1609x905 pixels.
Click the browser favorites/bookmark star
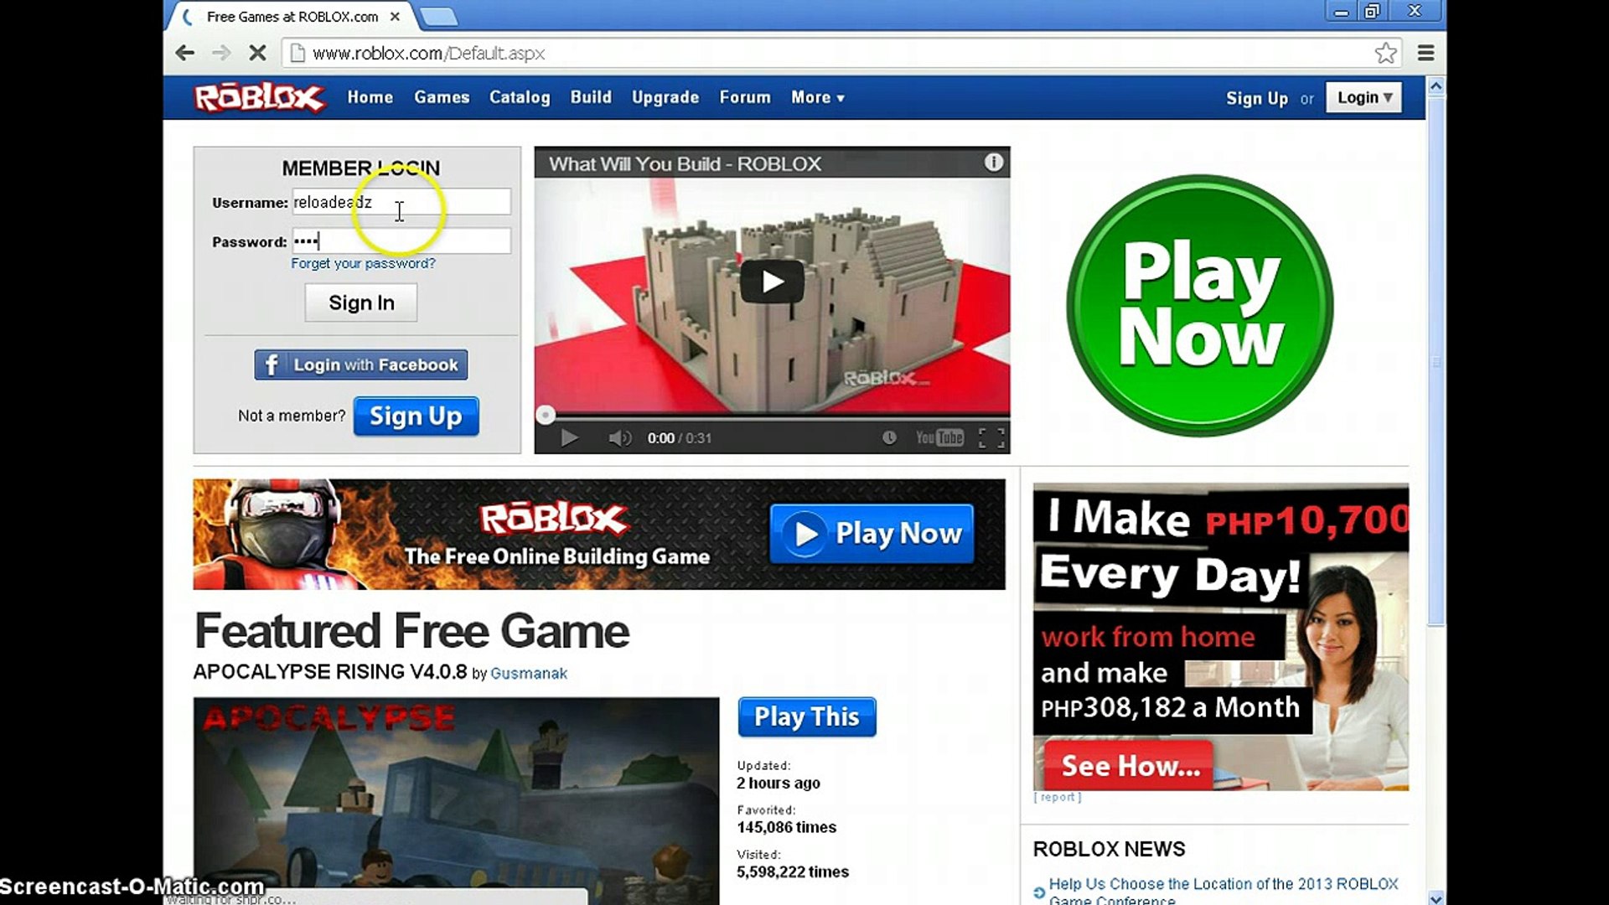coord(1386,53)
